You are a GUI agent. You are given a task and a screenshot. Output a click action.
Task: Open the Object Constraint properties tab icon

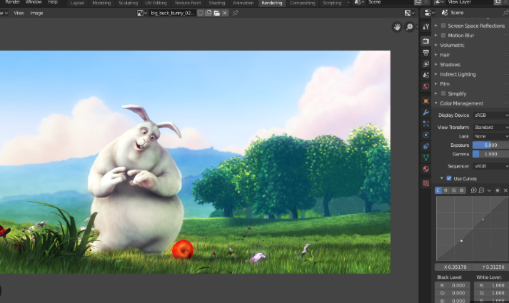tap(426, 146)
